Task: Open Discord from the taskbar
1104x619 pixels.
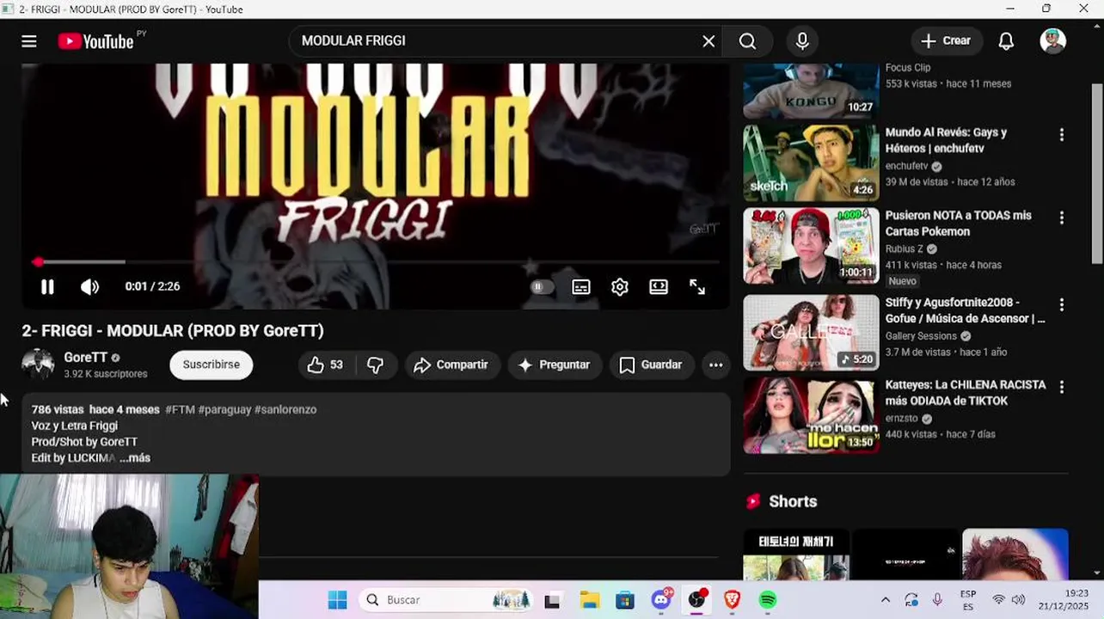Action: (x=661, y=600)
